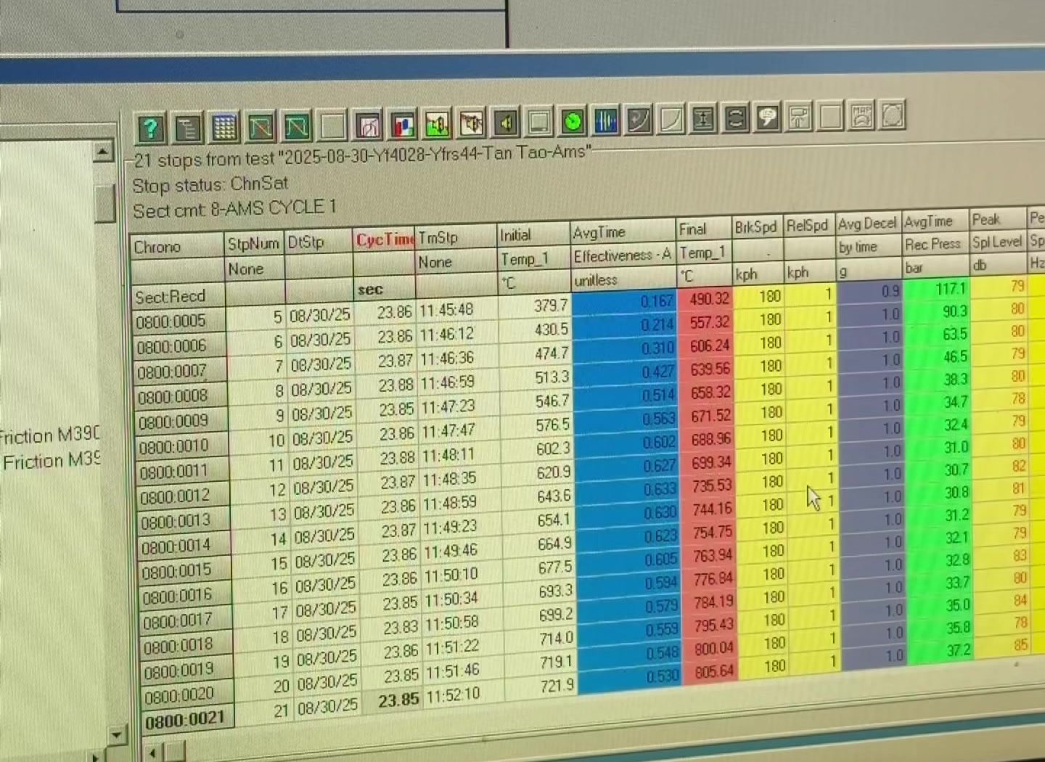Open the data grid table view icon
The height and width of the screenshot is (762, 1045).
(x=224, y=128)
